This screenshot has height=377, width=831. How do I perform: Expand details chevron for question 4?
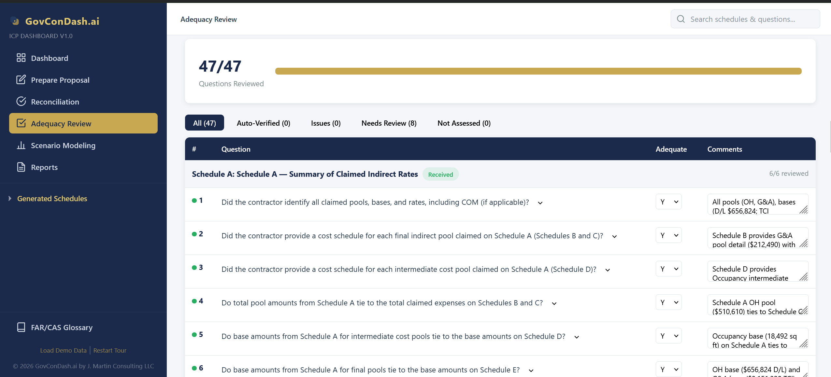coord(554,303)
